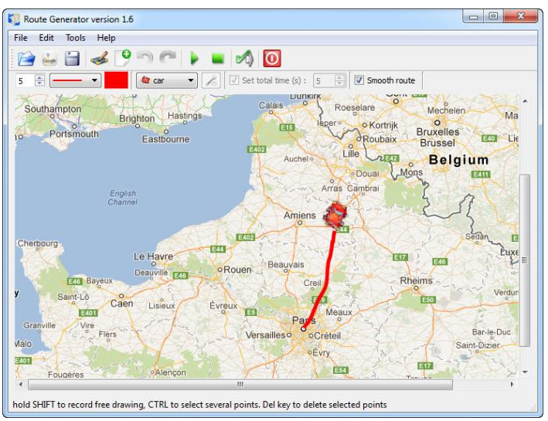Open the File menu
Screen dimensions: 548x421
[x=21, y=38]
